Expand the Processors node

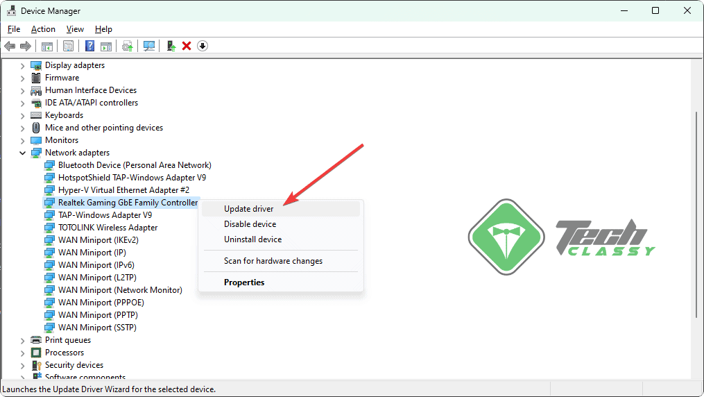pyautogui.click(x=22, y=353)
